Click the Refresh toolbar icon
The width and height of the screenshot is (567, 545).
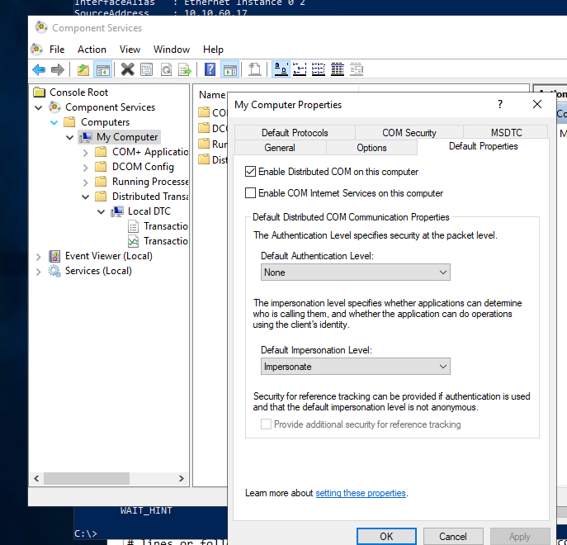pyautogui.click(x=166, y=69)
